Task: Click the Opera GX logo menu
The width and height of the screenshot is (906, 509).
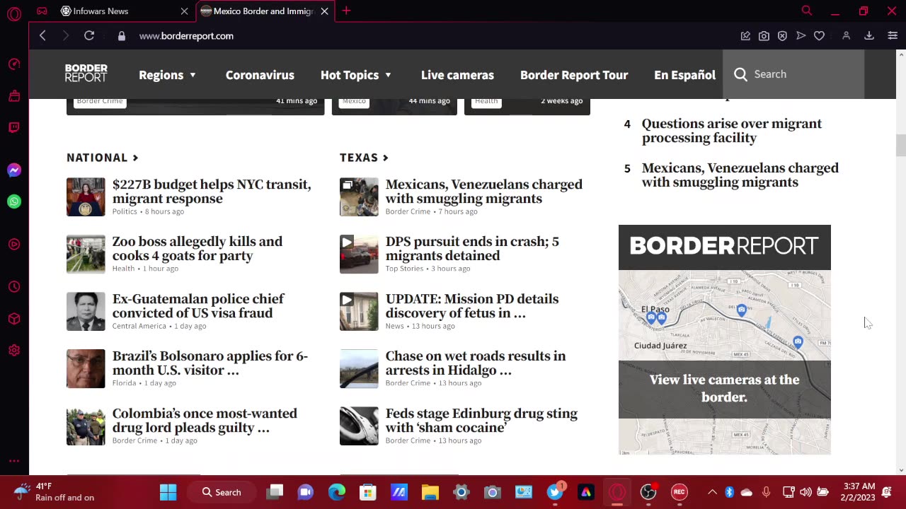Action: (x=14, y=13)
